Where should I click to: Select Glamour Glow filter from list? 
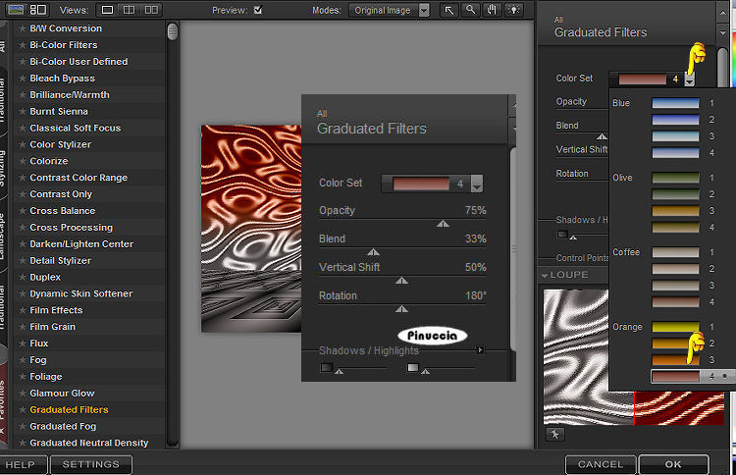click(62, 394)
